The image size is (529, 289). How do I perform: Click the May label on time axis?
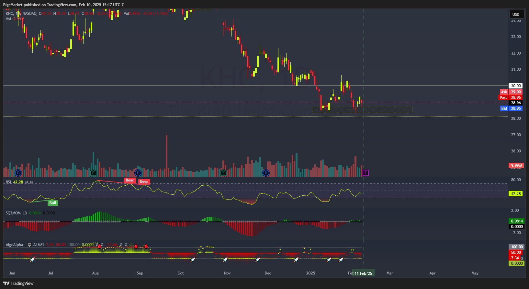coord(475,273)
